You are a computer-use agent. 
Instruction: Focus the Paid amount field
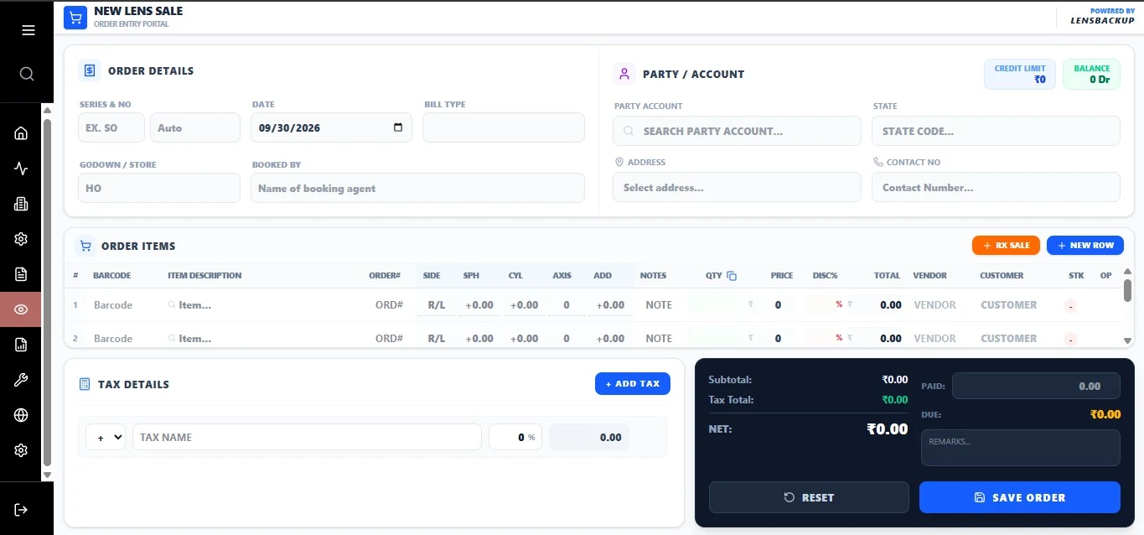[x=1036, y=386]
